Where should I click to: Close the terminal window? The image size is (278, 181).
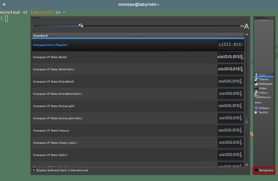tap(4, 4)
